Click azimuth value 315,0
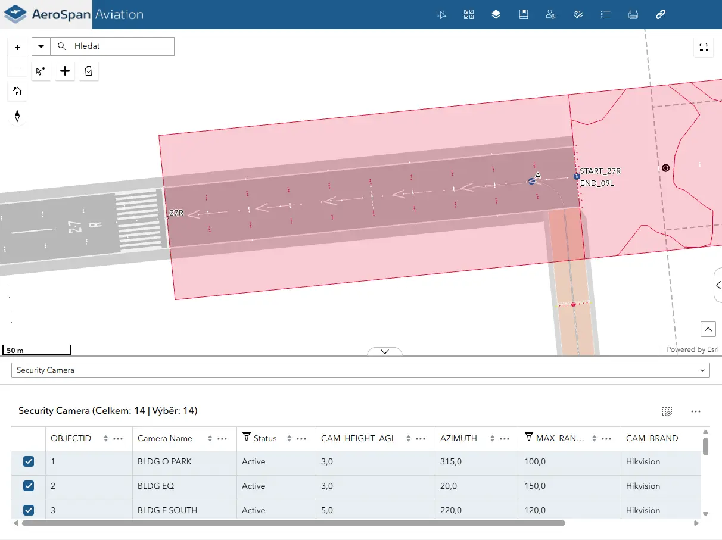The image size is (722, 540). (452, 461)
